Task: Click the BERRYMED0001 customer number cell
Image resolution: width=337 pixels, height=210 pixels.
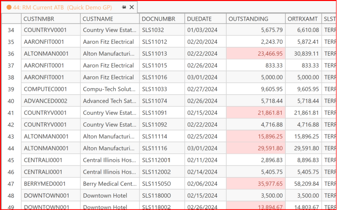Action: pyautogui.click(x=51, y=183)
